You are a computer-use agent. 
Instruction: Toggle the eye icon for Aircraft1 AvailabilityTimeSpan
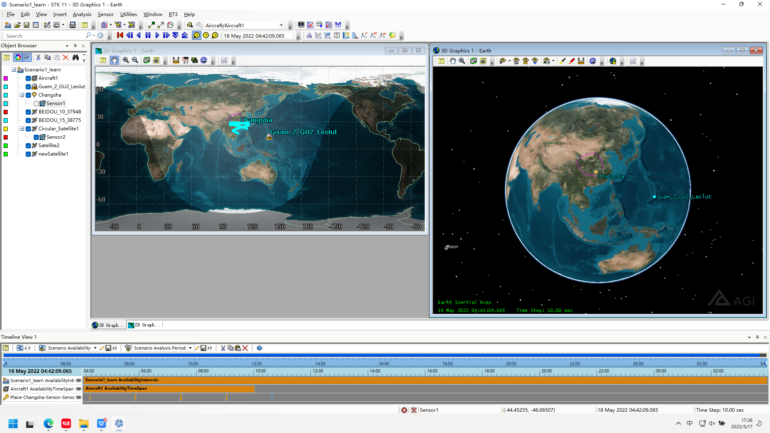(x=79, y=389)
